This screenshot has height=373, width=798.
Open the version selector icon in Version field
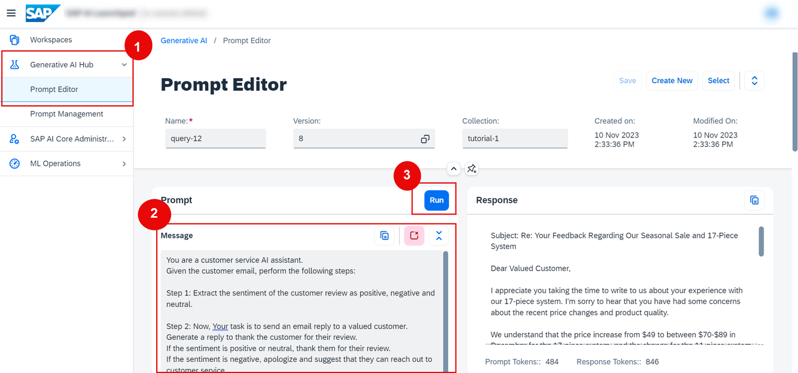click(x=425, y=139)
